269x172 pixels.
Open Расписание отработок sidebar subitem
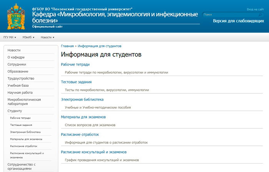24,146
